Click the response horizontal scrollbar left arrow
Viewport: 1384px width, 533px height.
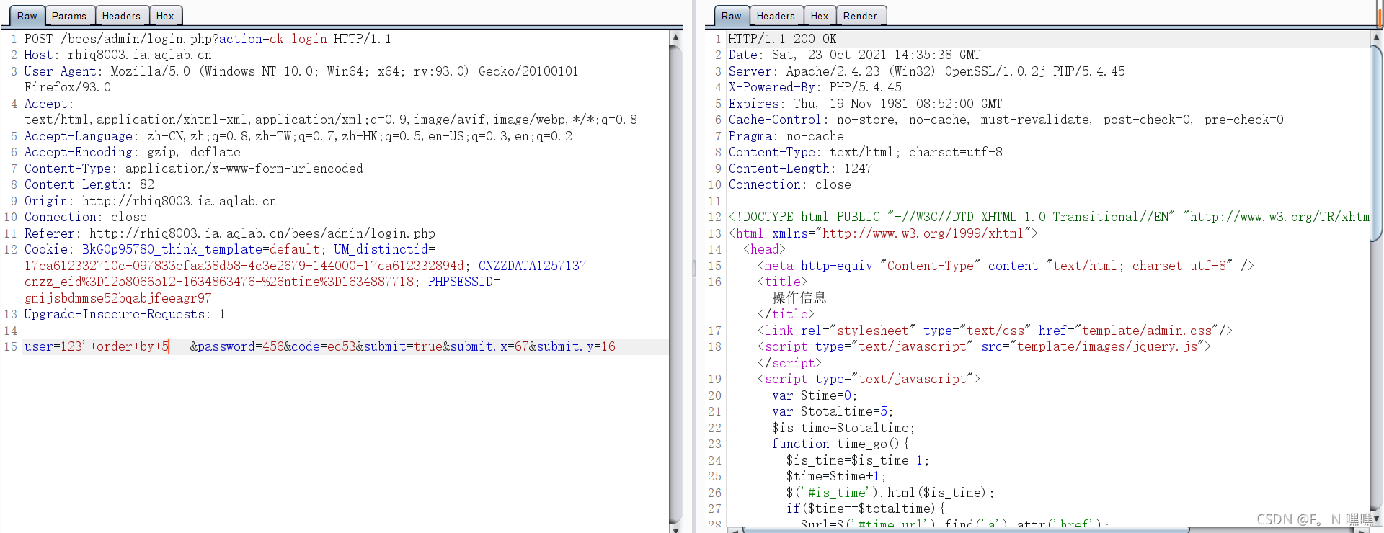tap(735, 530)
